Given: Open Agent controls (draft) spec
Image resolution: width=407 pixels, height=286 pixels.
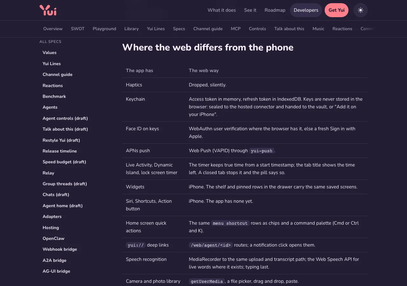Looking at the screenshot, I should [x=65, y=118].
